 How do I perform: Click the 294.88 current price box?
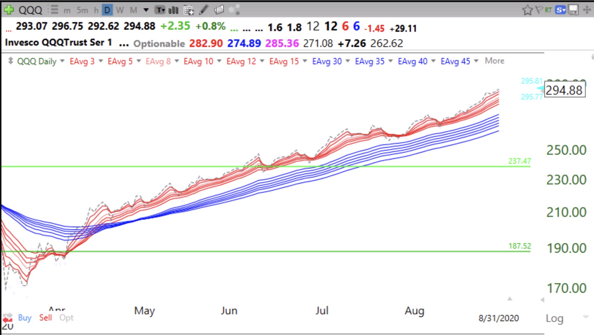coord(565,90)
